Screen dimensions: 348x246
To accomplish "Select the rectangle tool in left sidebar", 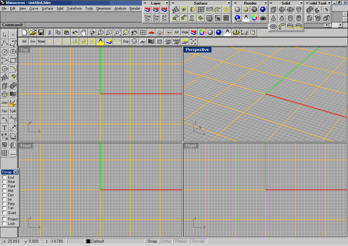I will click(13, 60).
